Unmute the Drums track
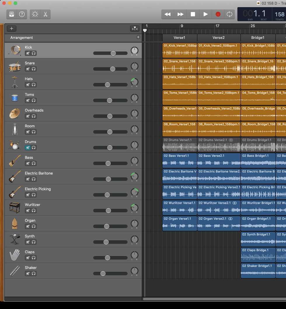The width and height of the screenshot is (286, 309). [28, 148]
